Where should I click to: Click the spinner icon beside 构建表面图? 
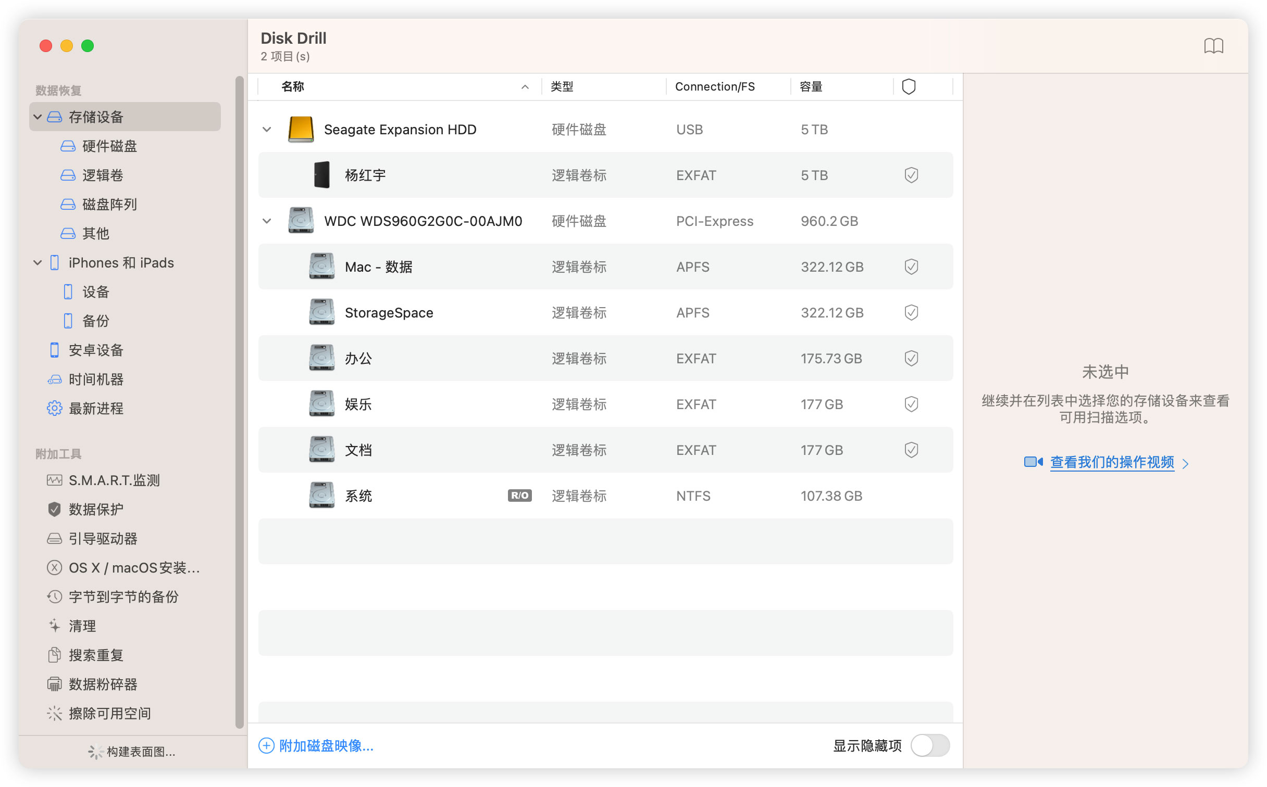(x=95, y=752)
